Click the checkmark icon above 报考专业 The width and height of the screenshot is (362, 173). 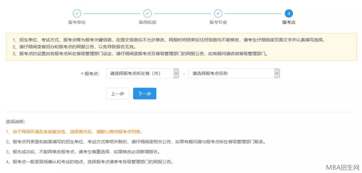pyautogui.click(x=218, y=13)
